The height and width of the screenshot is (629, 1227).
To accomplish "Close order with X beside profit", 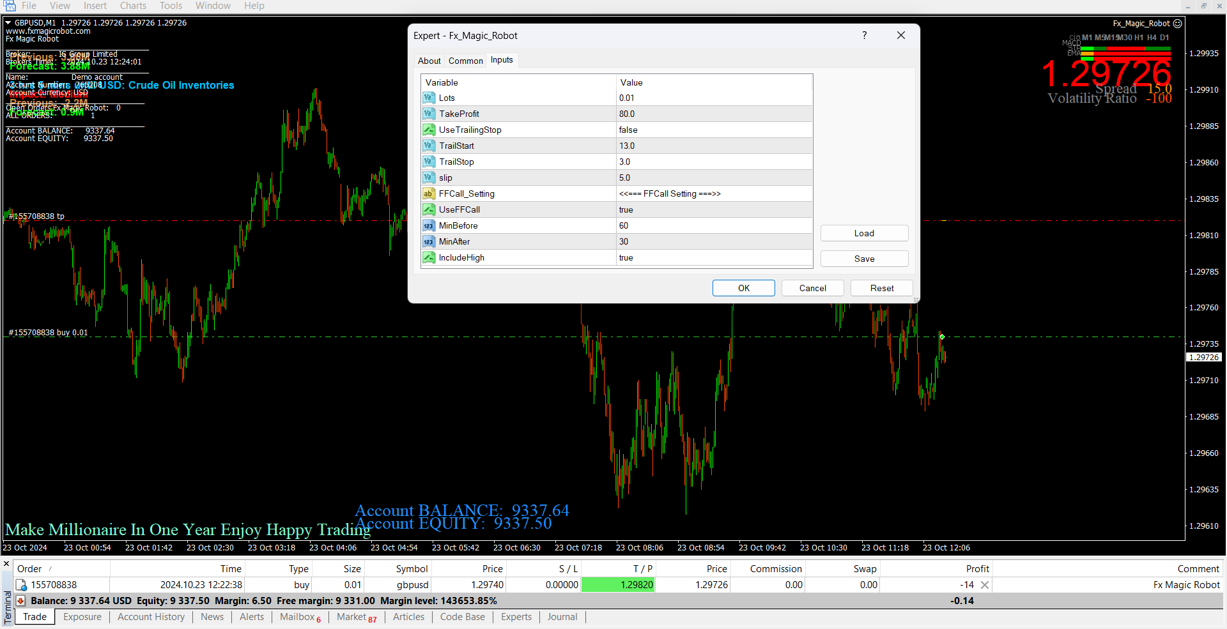I will [x=985, y=585].
